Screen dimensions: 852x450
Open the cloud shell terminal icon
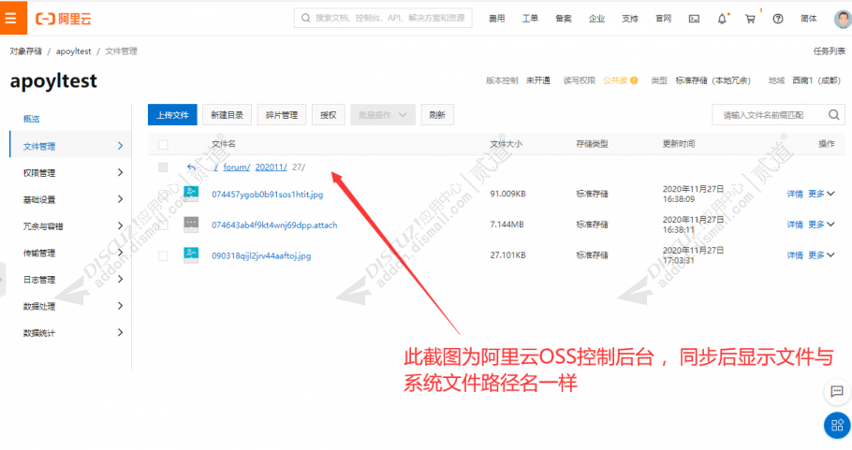(x=694, y=19)
